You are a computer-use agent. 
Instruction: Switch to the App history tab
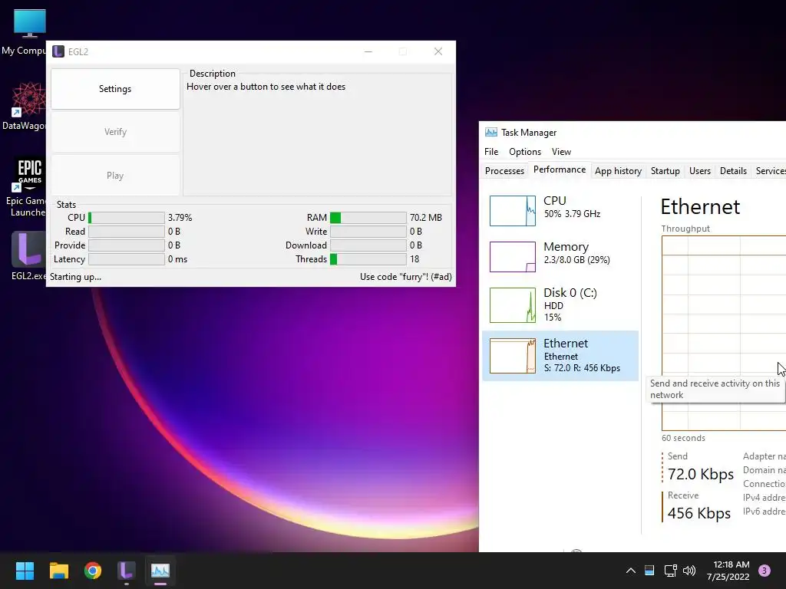[x=618, y=171]
